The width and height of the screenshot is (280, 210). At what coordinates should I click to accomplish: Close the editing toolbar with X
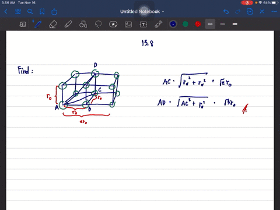[x=262, y=12]
